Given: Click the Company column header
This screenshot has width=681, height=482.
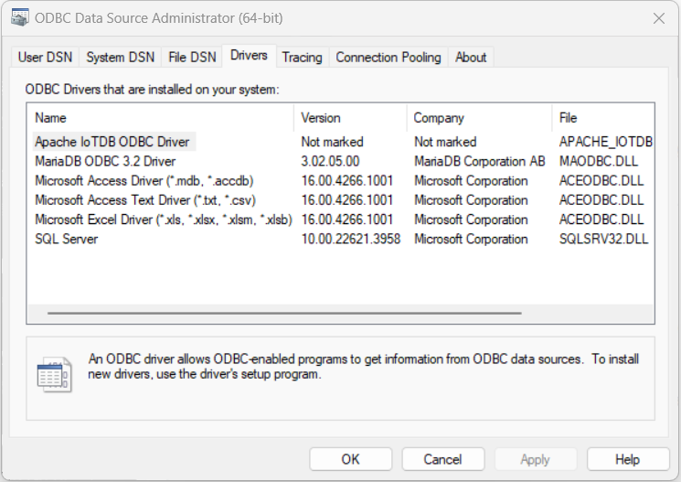Looking at the screenshot, I should 478,118.
